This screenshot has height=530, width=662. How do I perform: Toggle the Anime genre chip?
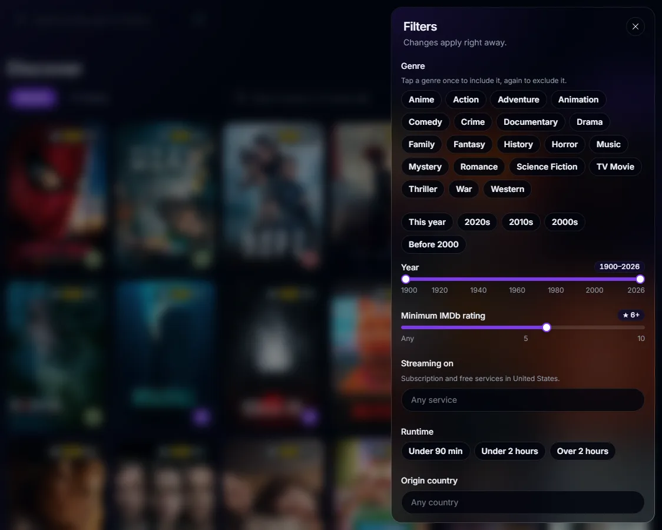[x=421, y=100]
